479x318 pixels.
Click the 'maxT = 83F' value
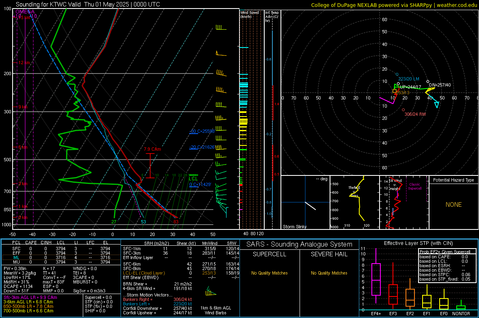point(54,282)
